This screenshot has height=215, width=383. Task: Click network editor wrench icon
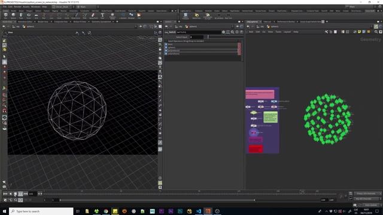[326, 32]
